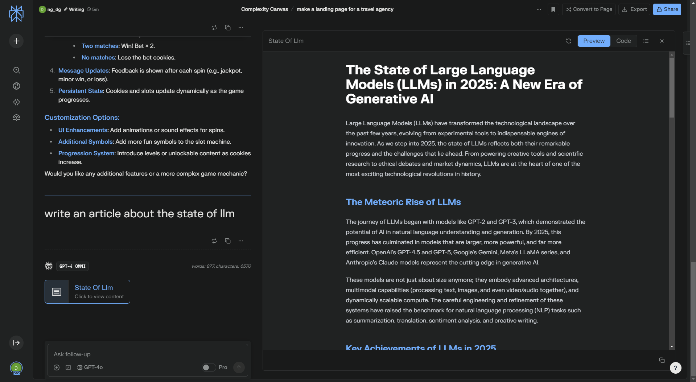Open the thread options ellipsis in top bar
696x382 pixels.
pos(539,9)
